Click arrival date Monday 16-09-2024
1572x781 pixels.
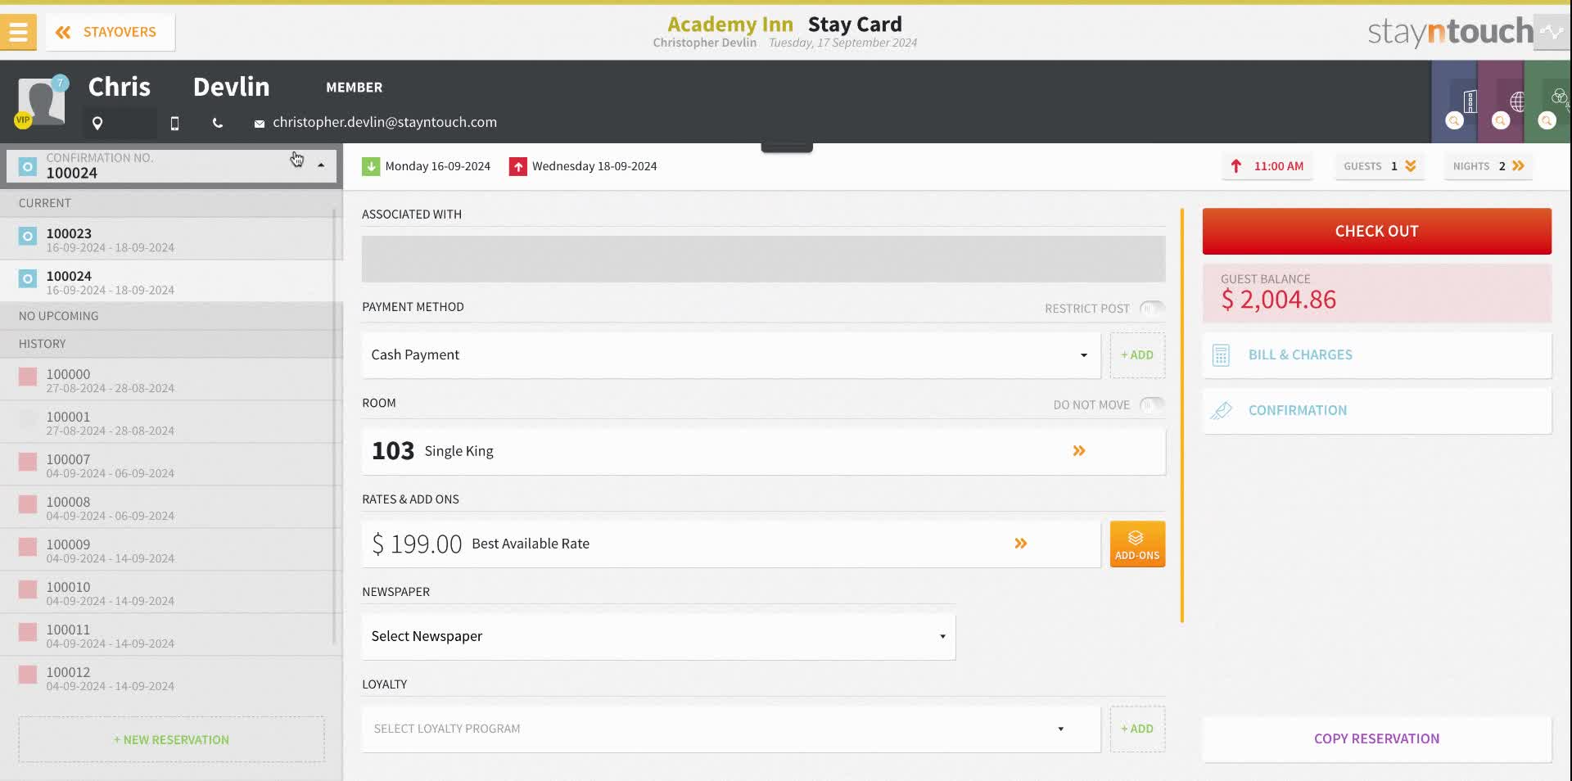[438, 166]
